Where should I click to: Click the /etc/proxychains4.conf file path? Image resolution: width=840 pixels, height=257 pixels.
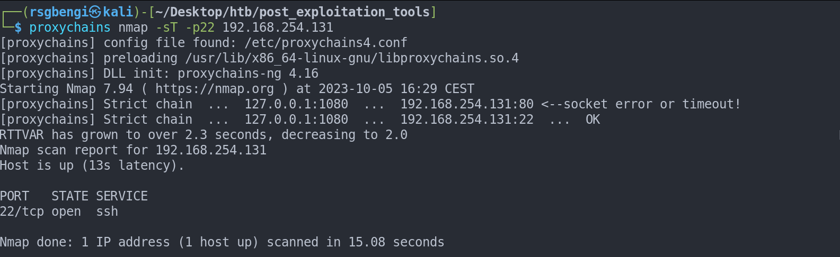pyautogui.click(x=326, y=43)
